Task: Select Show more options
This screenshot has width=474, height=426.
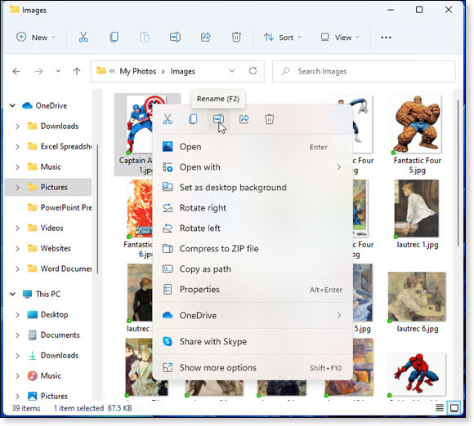Action: click(253, 368)
